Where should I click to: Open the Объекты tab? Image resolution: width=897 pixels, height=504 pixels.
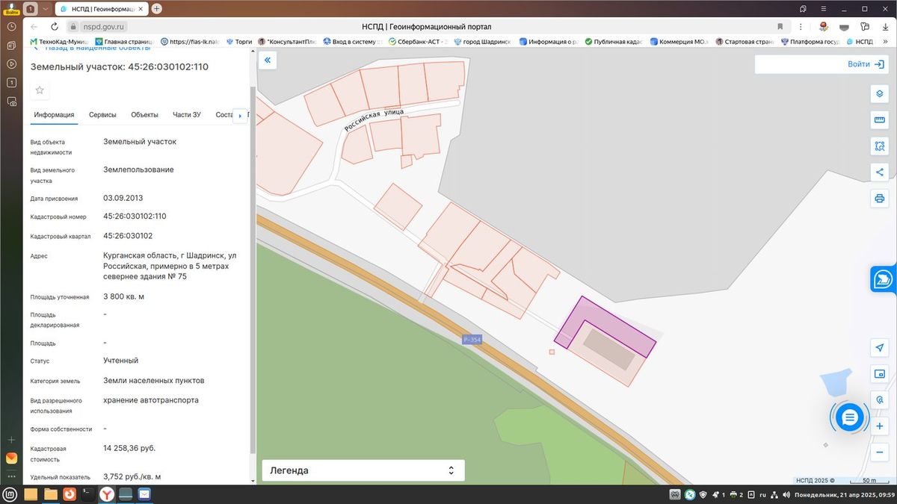pyautogui.click(x=144, y=115)
